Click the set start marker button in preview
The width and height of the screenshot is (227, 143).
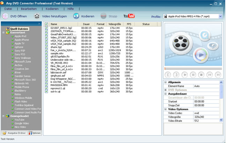168,75
